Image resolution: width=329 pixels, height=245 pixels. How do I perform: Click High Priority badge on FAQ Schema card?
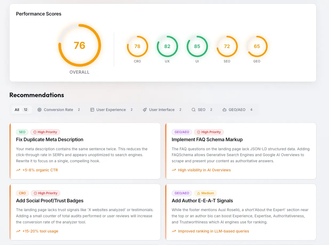[x=209, y=132]
